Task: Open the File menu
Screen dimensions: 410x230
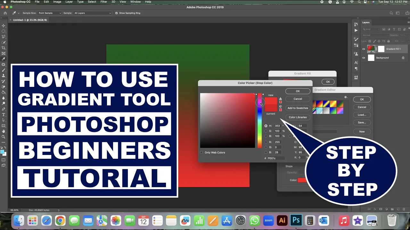Action: tap(37, 2)
